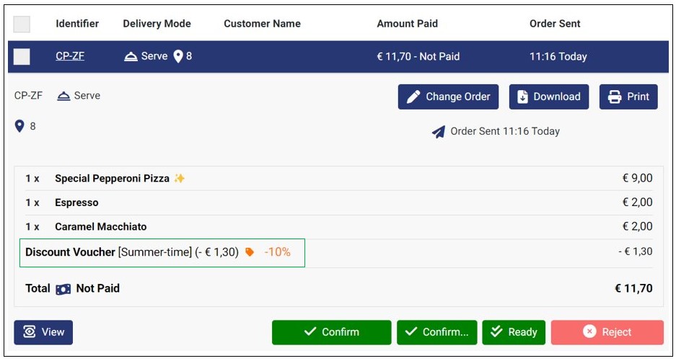Click the cash Not Paid icon

[63, 289]
